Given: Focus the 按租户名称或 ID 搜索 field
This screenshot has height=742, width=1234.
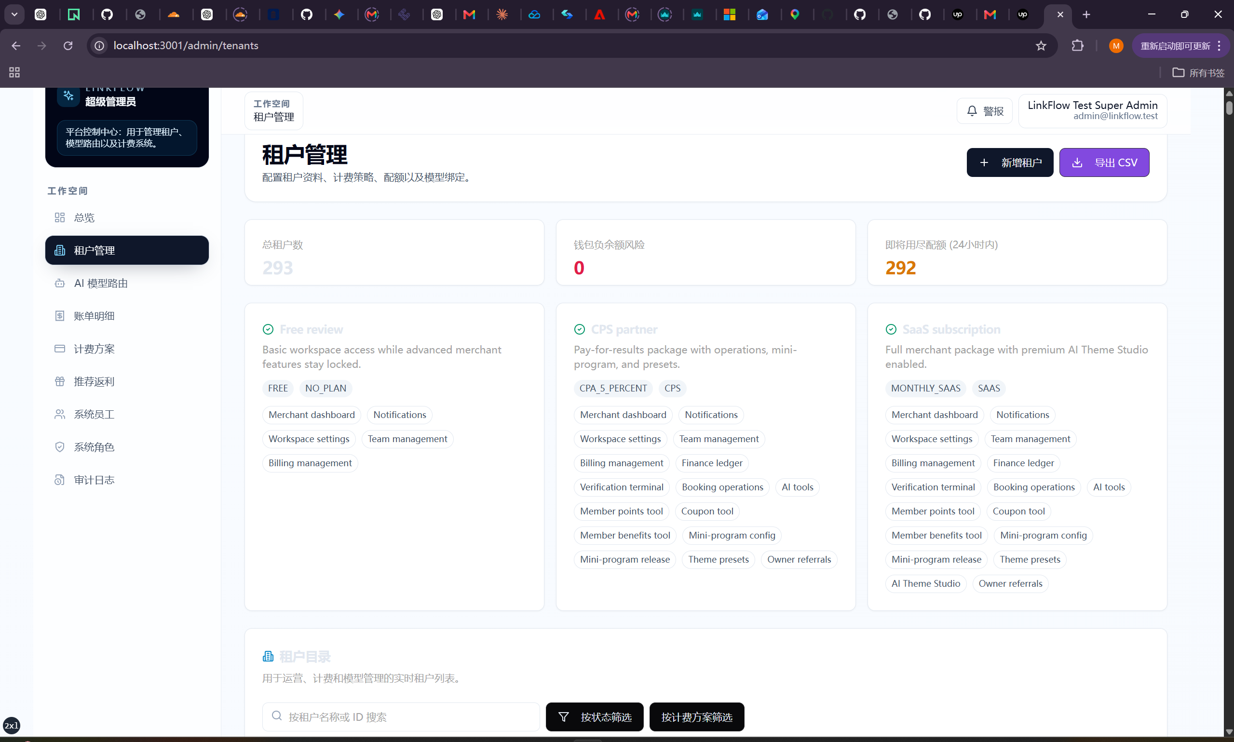Looking at the screenshot, I should click(401, 717).
